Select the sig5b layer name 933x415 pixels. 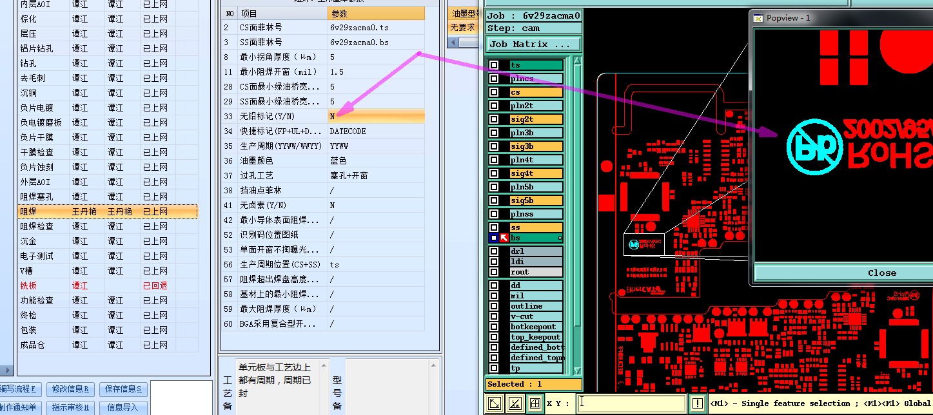[x=536, y=200]
